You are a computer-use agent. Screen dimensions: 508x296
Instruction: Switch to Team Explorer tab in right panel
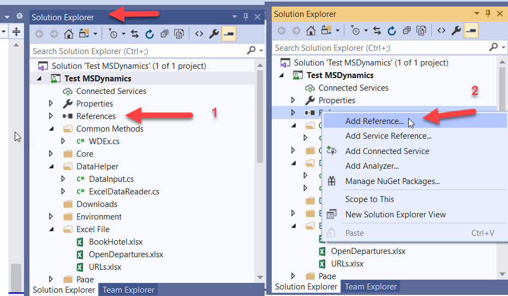click(x=370, y=286)
